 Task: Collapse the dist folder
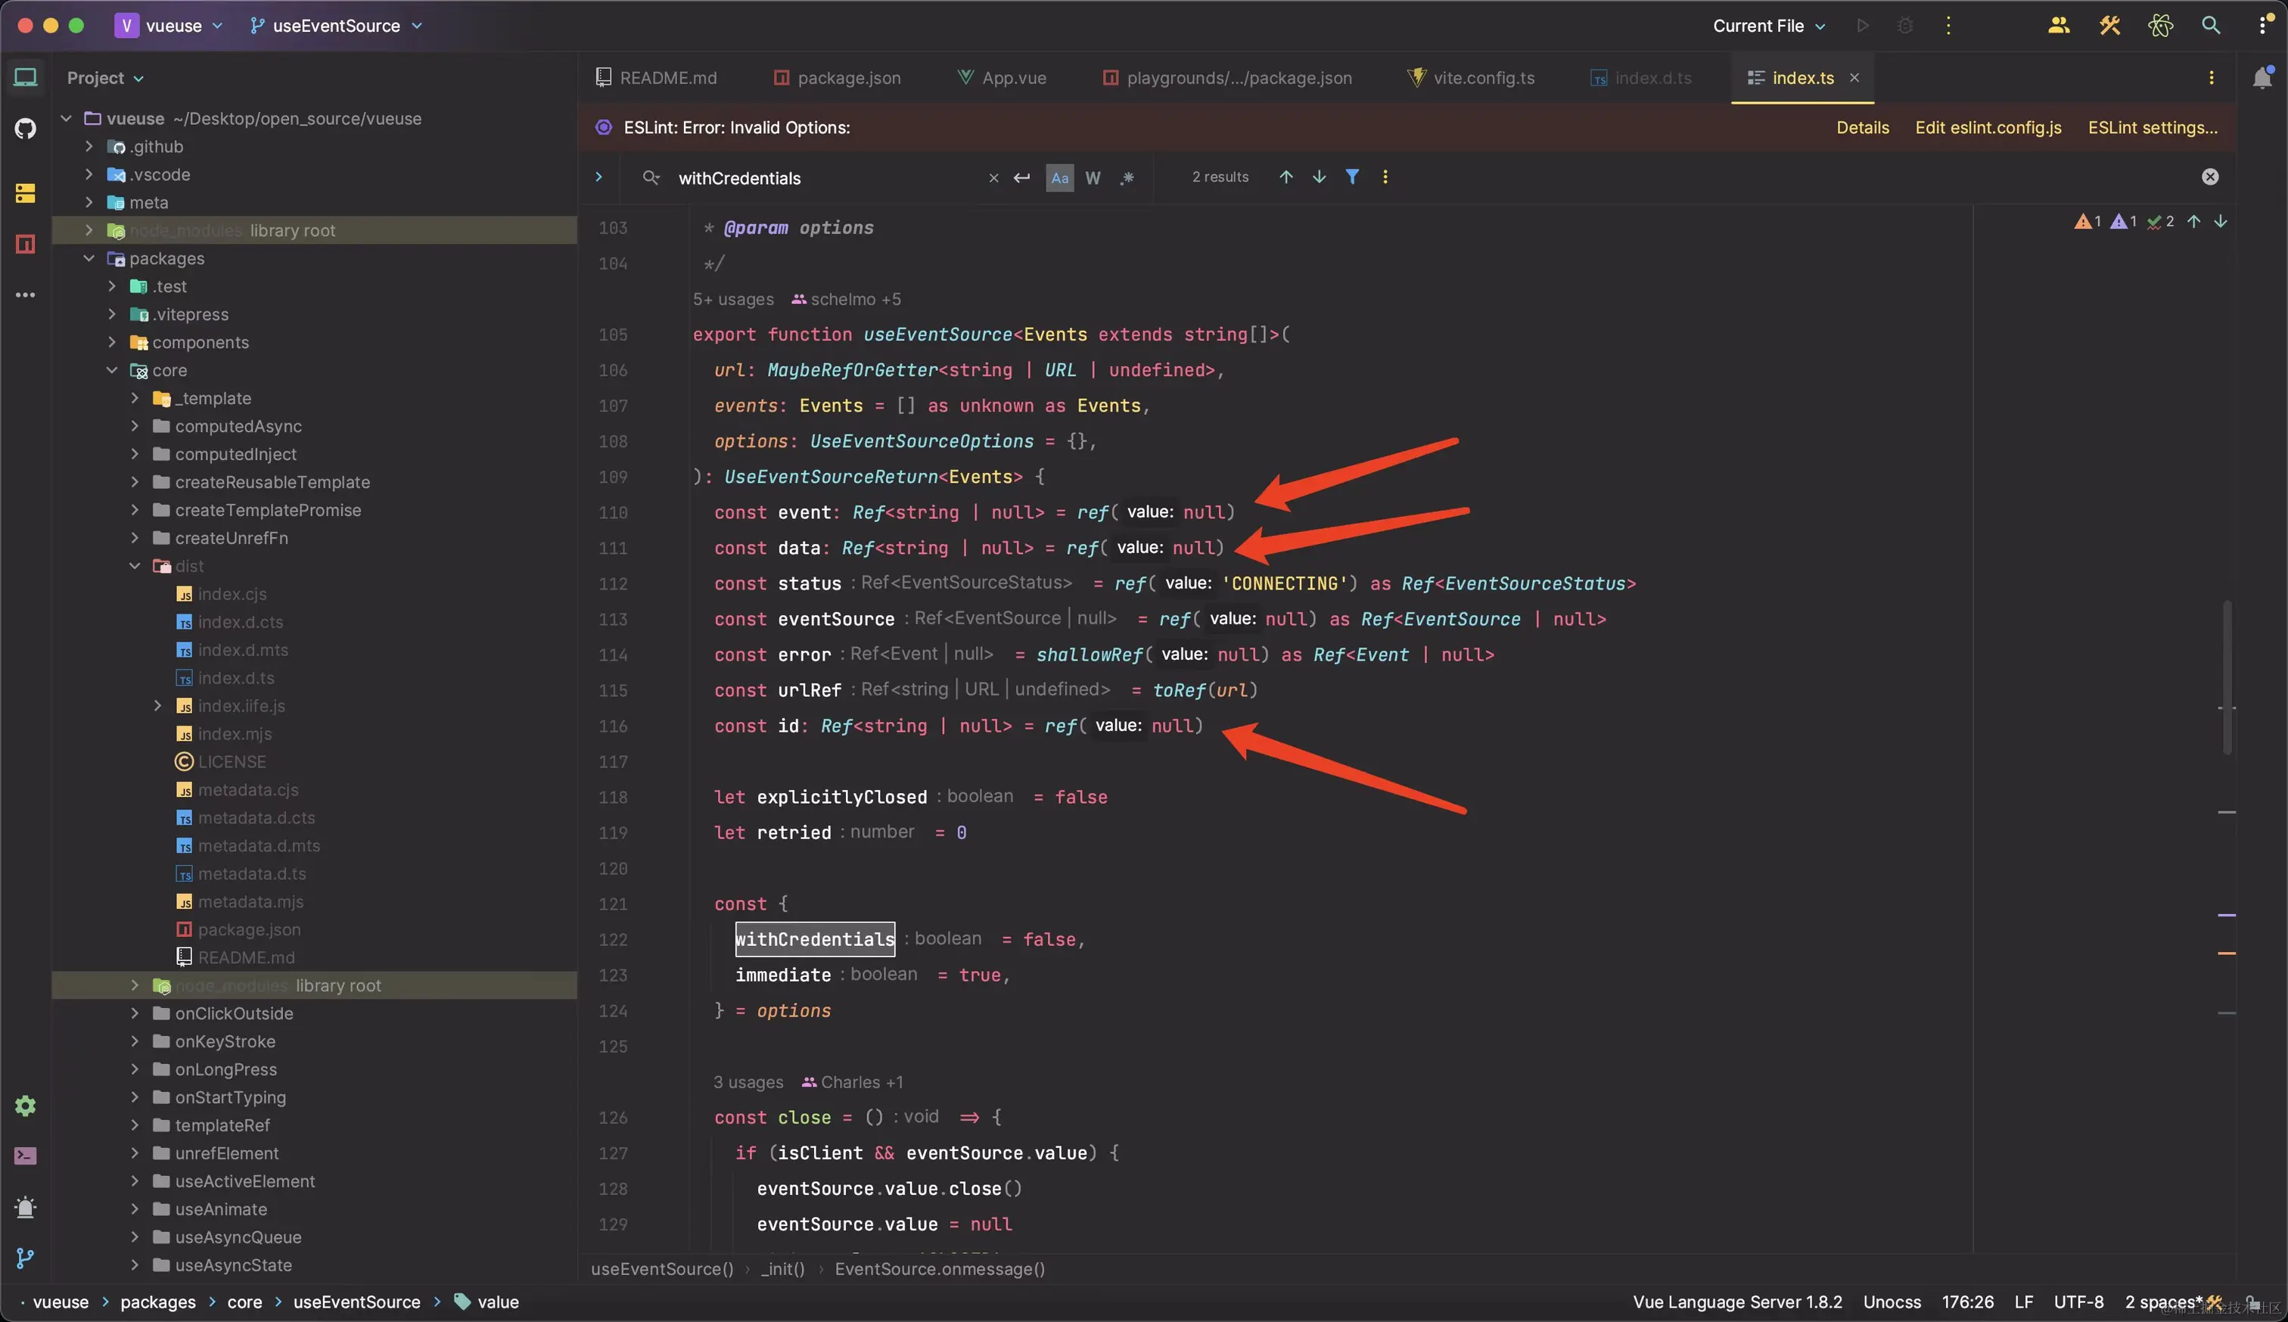coord(135,566)
